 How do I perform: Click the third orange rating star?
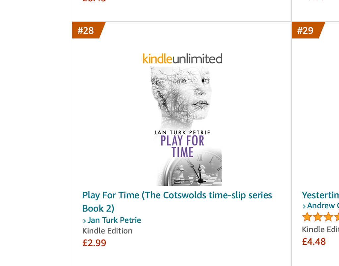pyautogui.click(x=328, y=217)
